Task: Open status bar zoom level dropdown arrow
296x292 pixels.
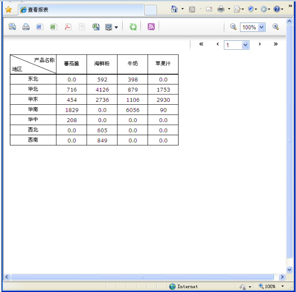Action: click(x=282, y=286)
